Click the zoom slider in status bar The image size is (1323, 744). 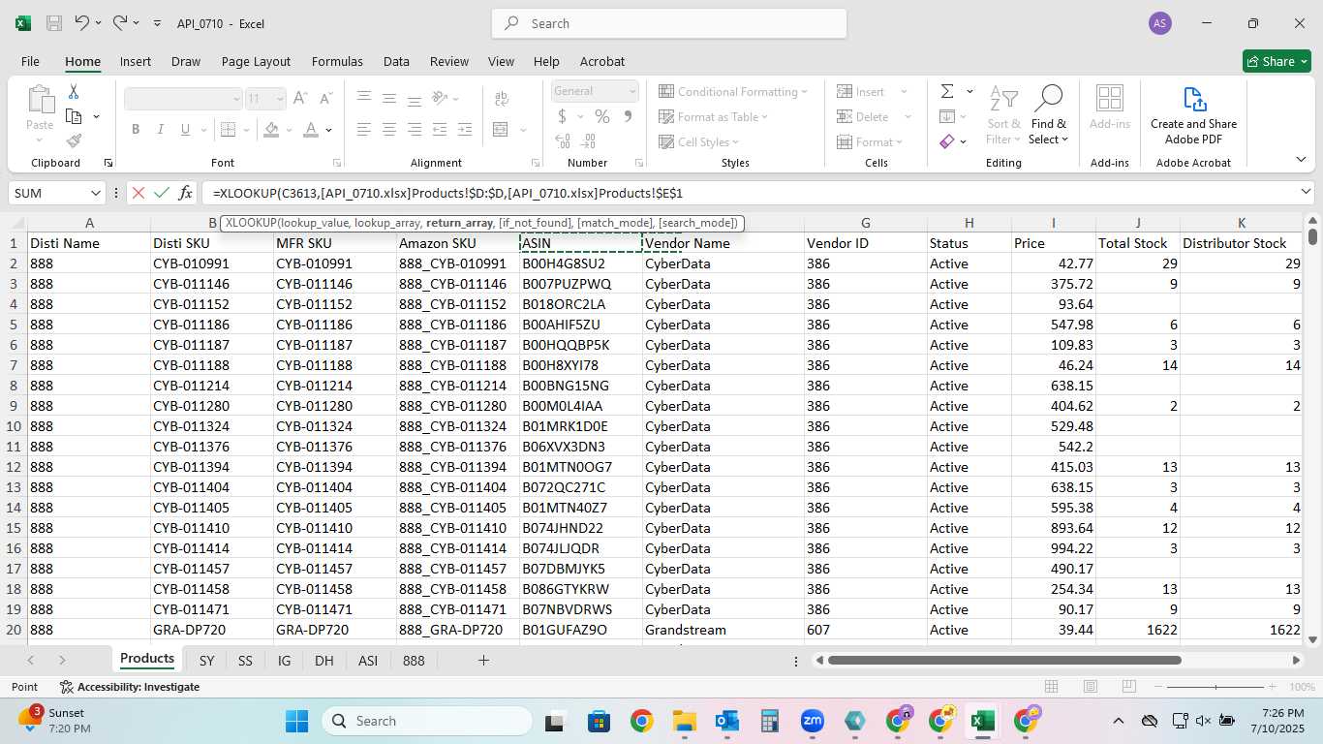pyautogui.click(x=1215, y=687)
